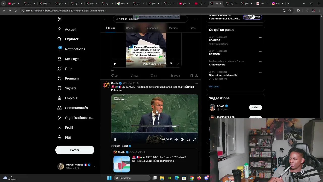Open settings gear on UN video
This screenshot has width=323, height=182.
(182, 139)
